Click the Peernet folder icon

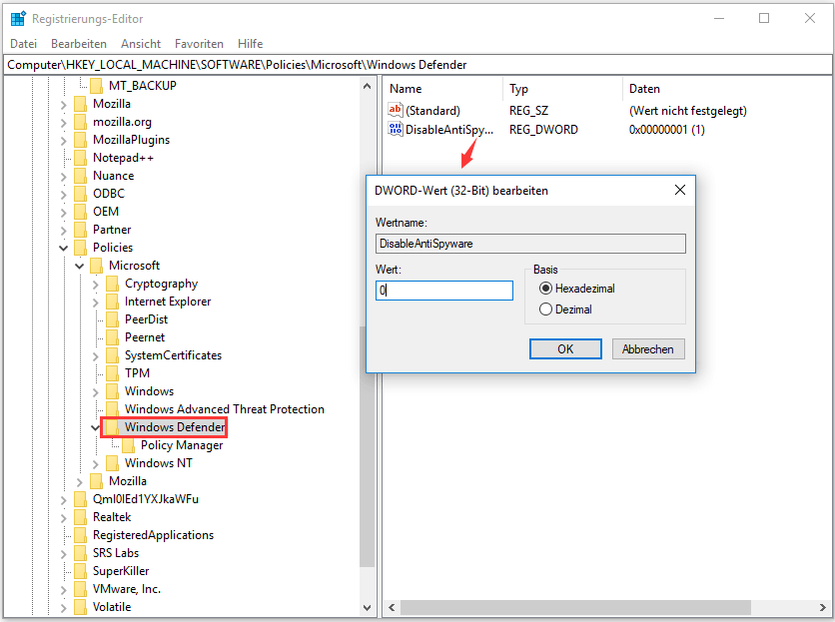point(112,337)
